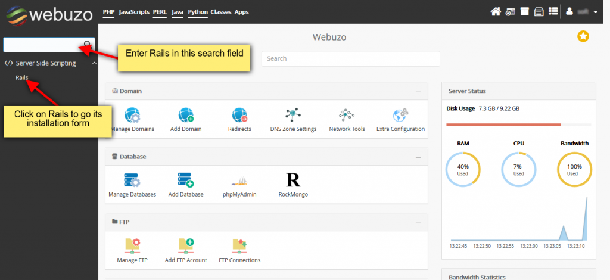Image resolution: width=610 pixels, height=280 pixels.
Task: Click the Add Domain globe icon
Action: coord(186,115)
